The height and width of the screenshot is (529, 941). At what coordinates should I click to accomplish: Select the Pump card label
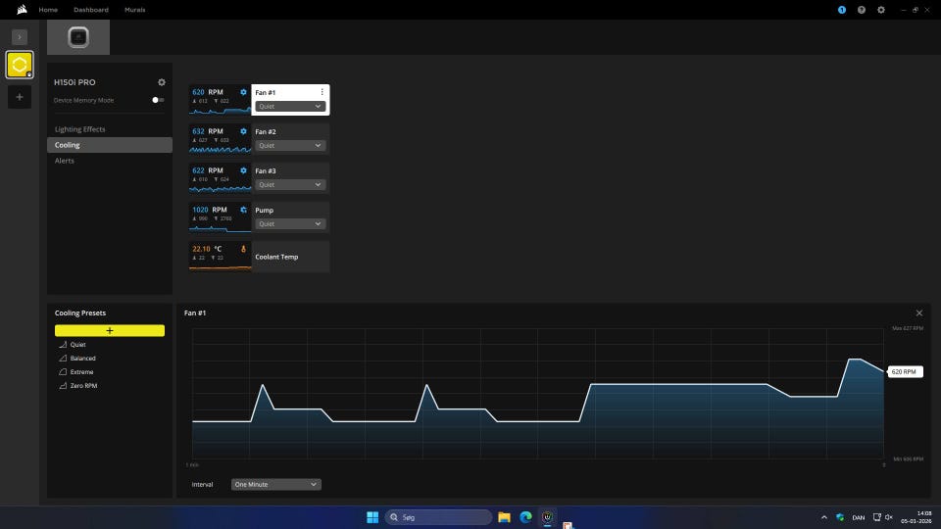click(x=264, y=210)
